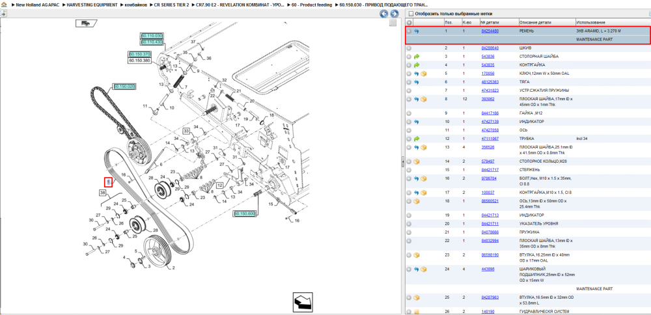
Task: Go to previous diagram with left arrow
Action: pos(384,14)
